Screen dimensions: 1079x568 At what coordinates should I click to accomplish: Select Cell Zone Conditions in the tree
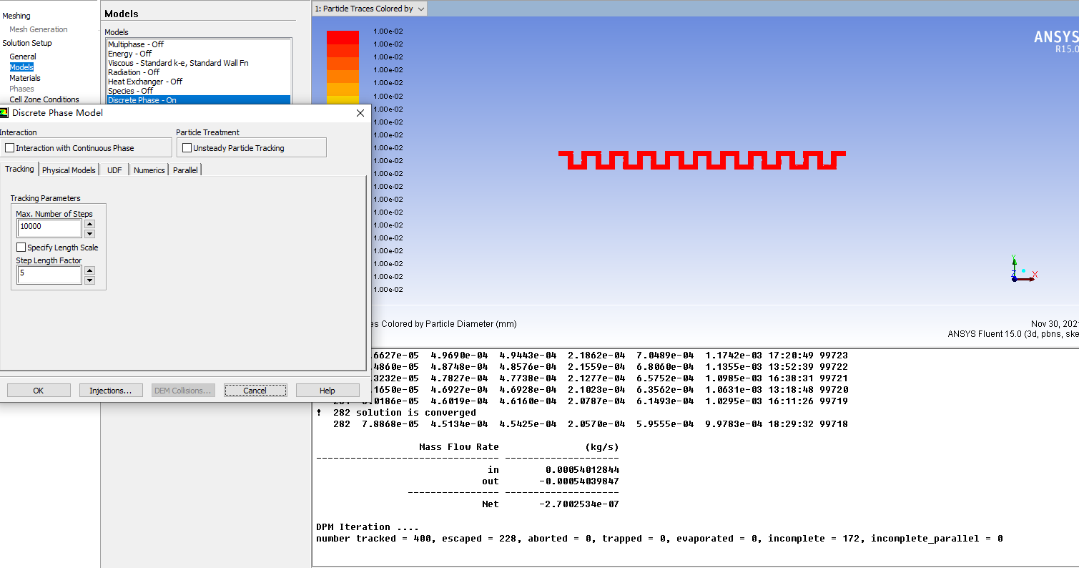(x=44, y=99)
